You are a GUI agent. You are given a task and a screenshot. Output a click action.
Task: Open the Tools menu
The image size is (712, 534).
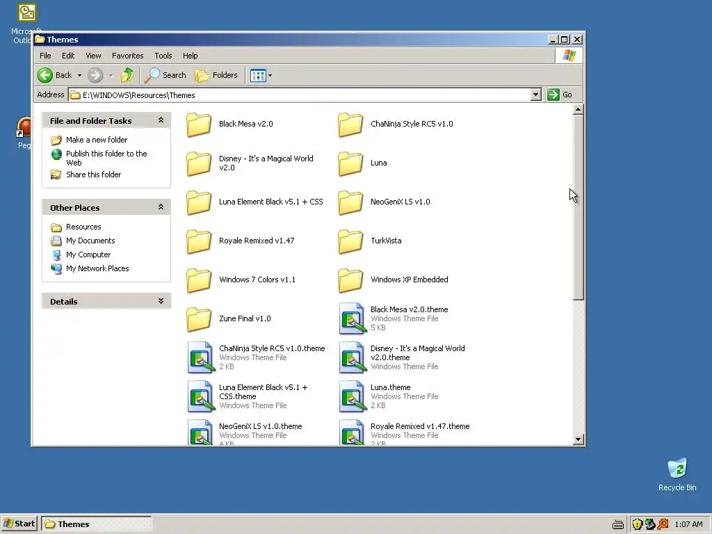[163, 56]
